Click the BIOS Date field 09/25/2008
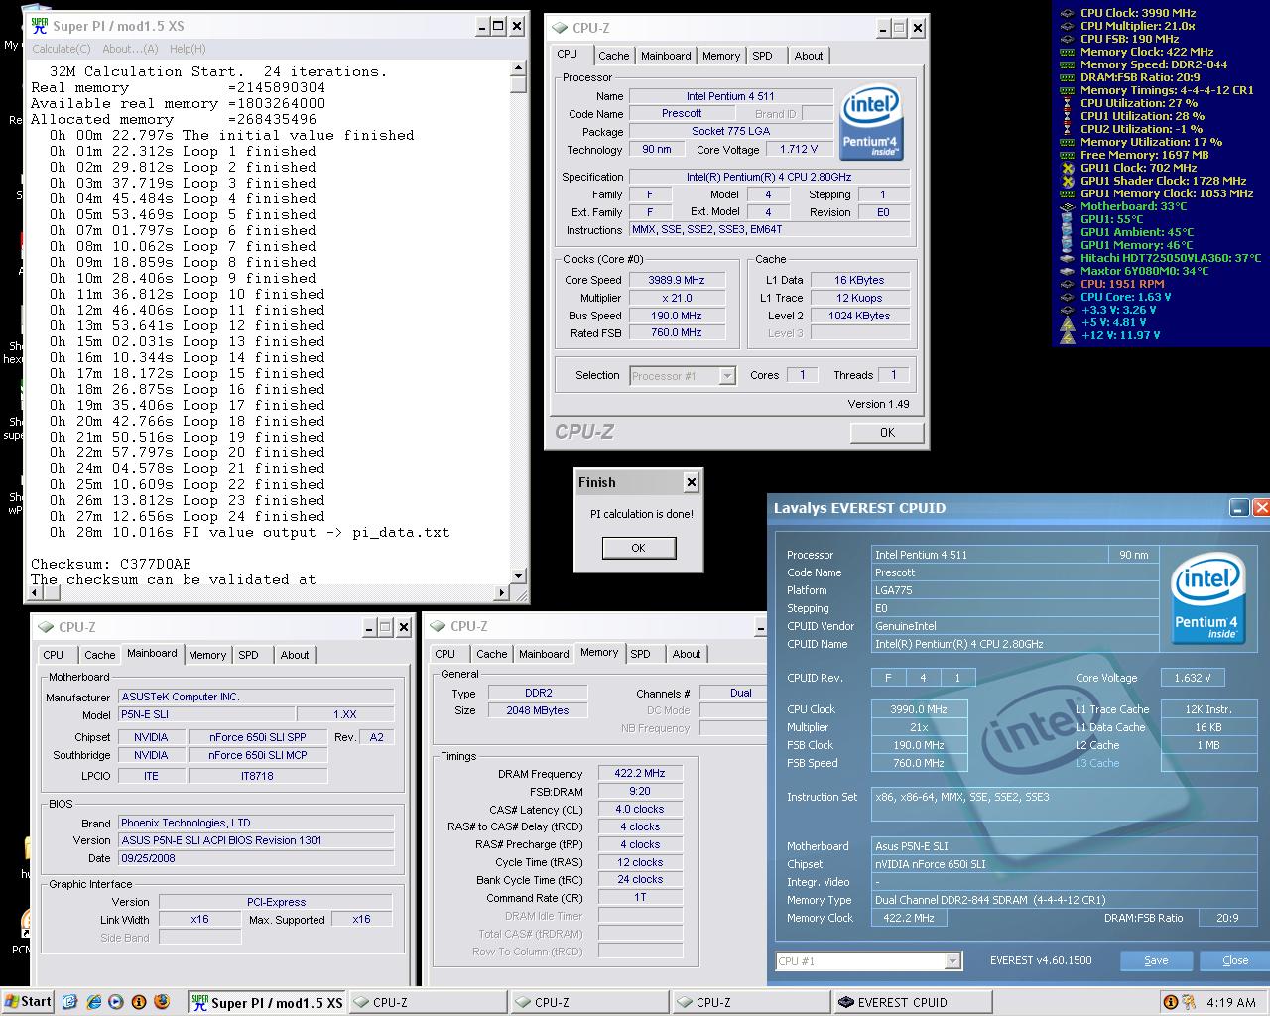Screen dimensions: 1270x1016 point(256,858)
